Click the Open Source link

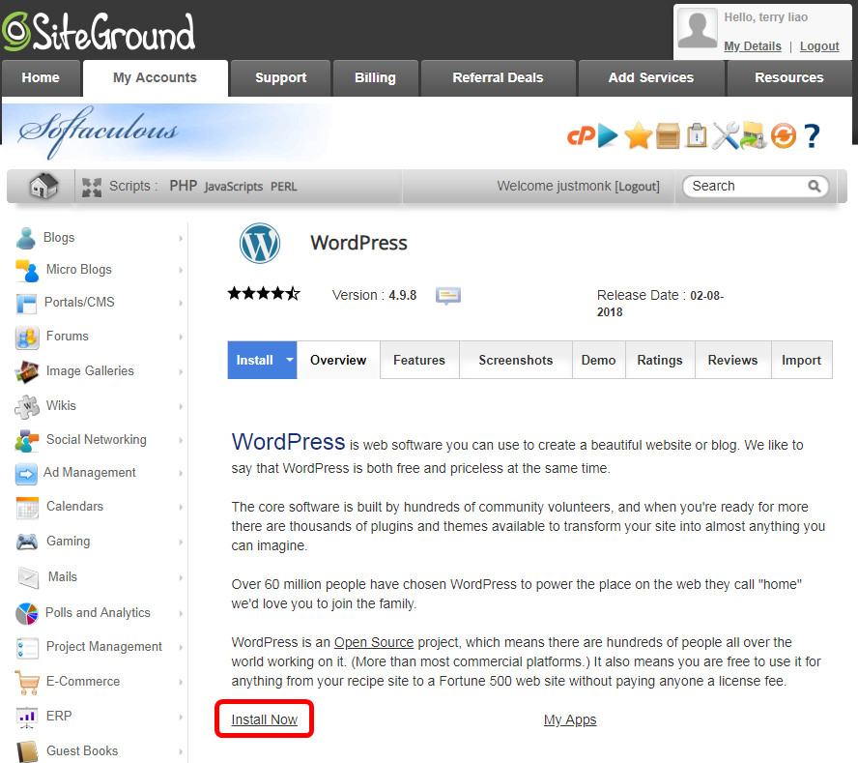click(374, 642)
